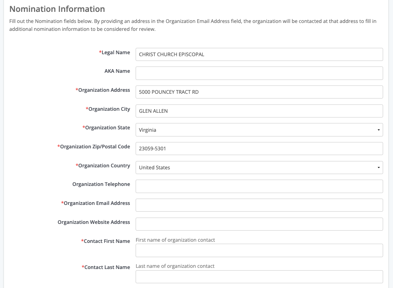Select the Organization City field
This screenshot has height=288, width=393.
tap(259, 111)
